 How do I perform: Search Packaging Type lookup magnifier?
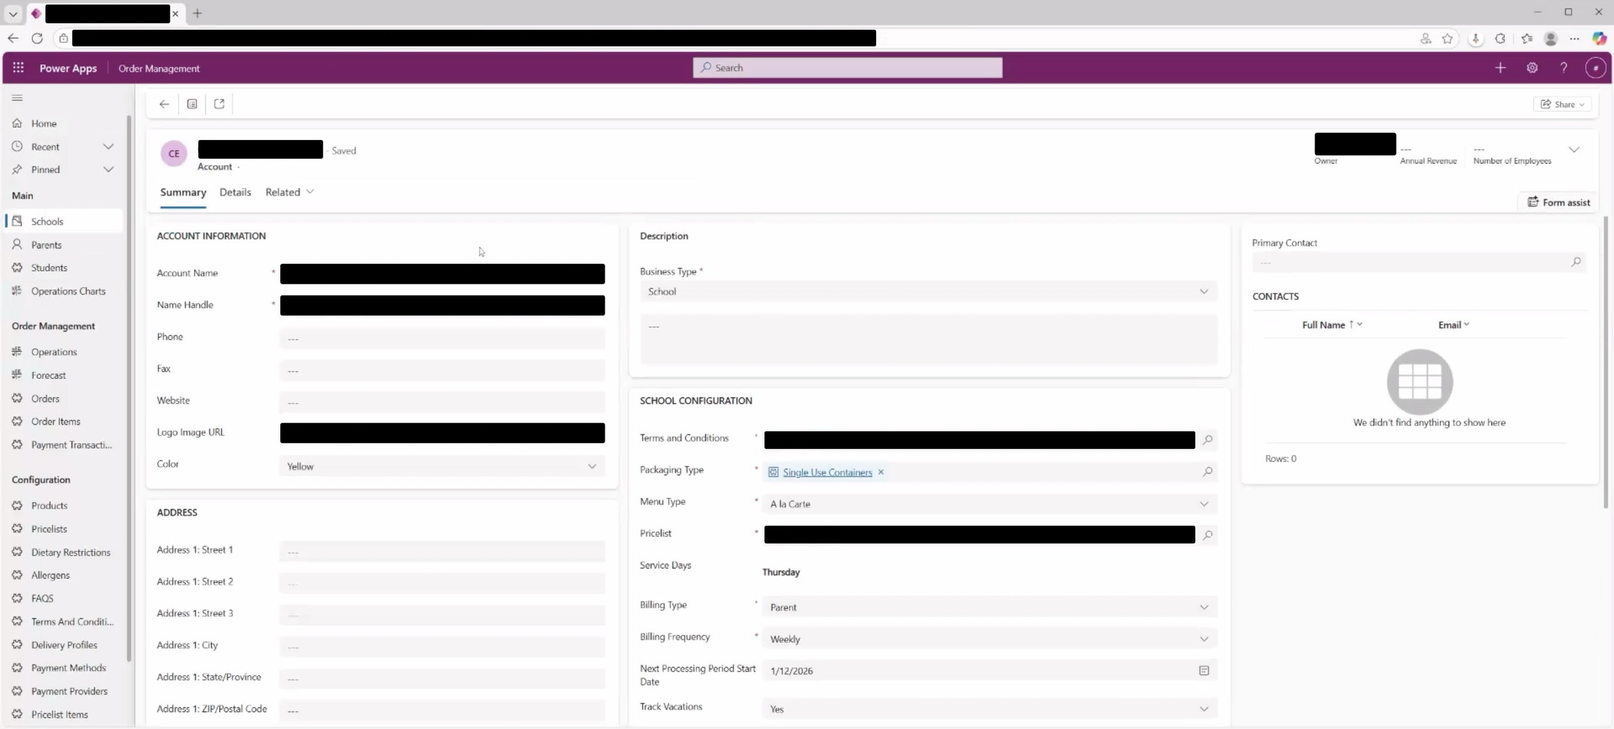(1207, 472)
